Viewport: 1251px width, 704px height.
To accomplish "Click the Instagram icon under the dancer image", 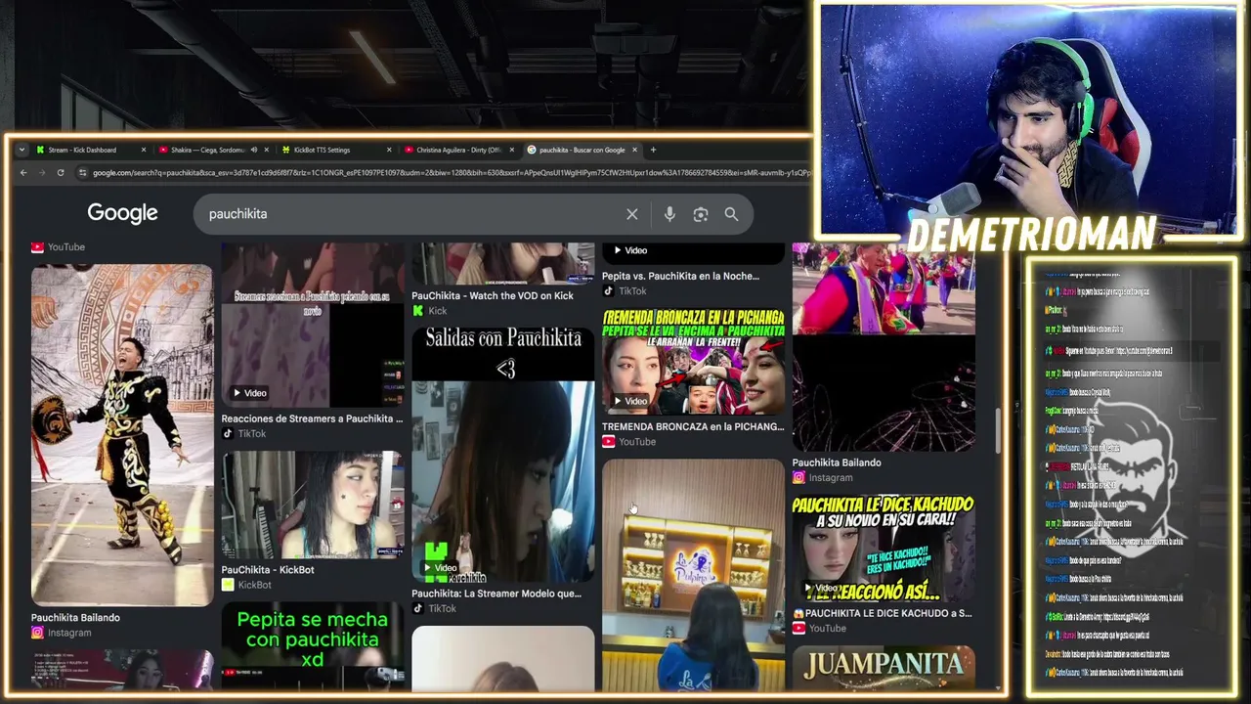I will [37, 633].
